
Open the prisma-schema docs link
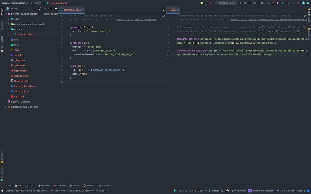pos(136,19)
